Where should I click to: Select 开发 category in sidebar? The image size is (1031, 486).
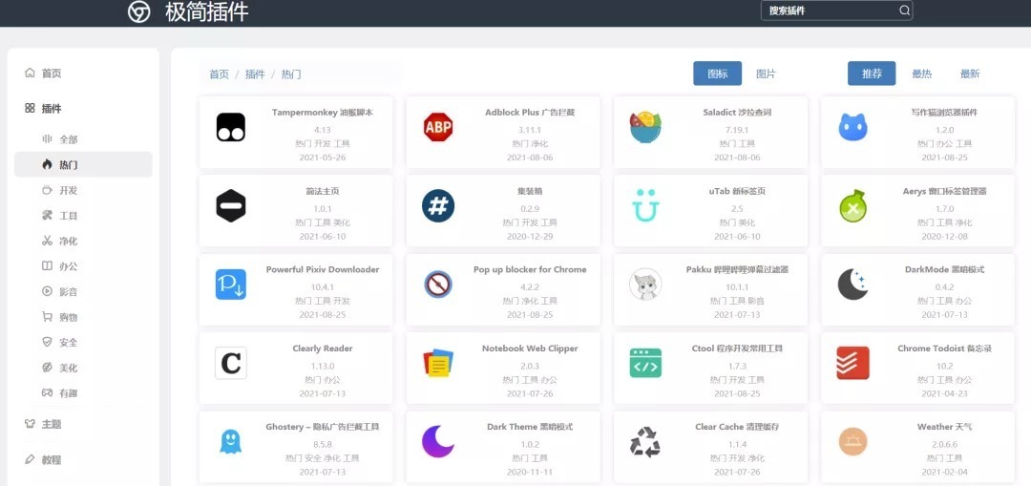pyautogui.click(x=68, y=190)
